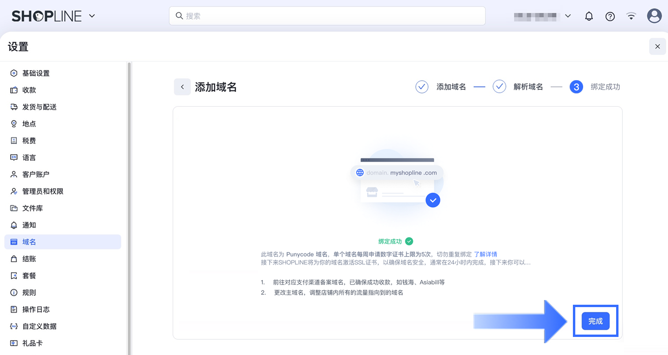Click the 自定义数据 braces icon
Screen dimensions: 668x355
(x=14, y=326)
